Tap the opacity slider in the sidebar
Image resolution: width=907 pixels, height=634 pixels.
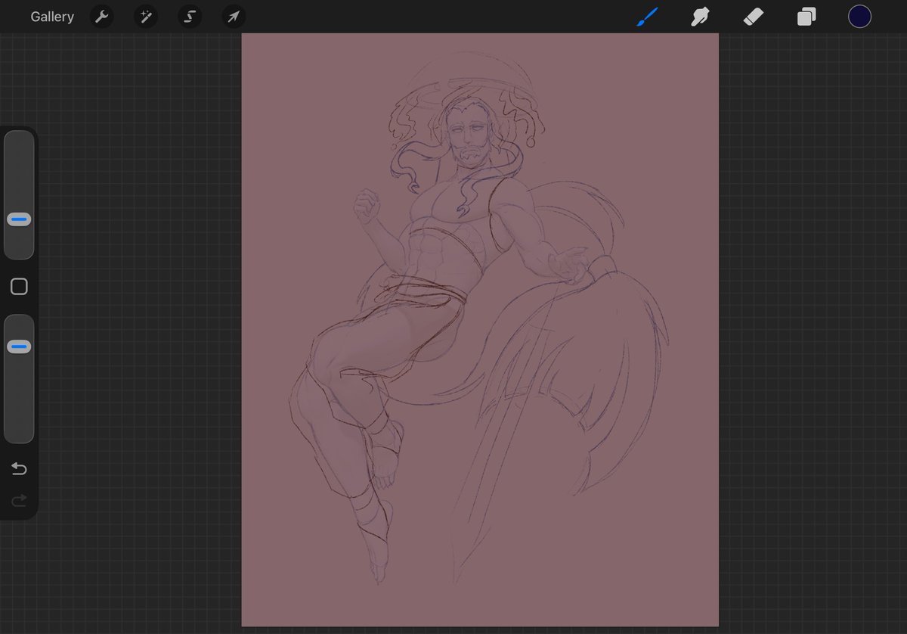pyautogui.click(x=18, y=378)
